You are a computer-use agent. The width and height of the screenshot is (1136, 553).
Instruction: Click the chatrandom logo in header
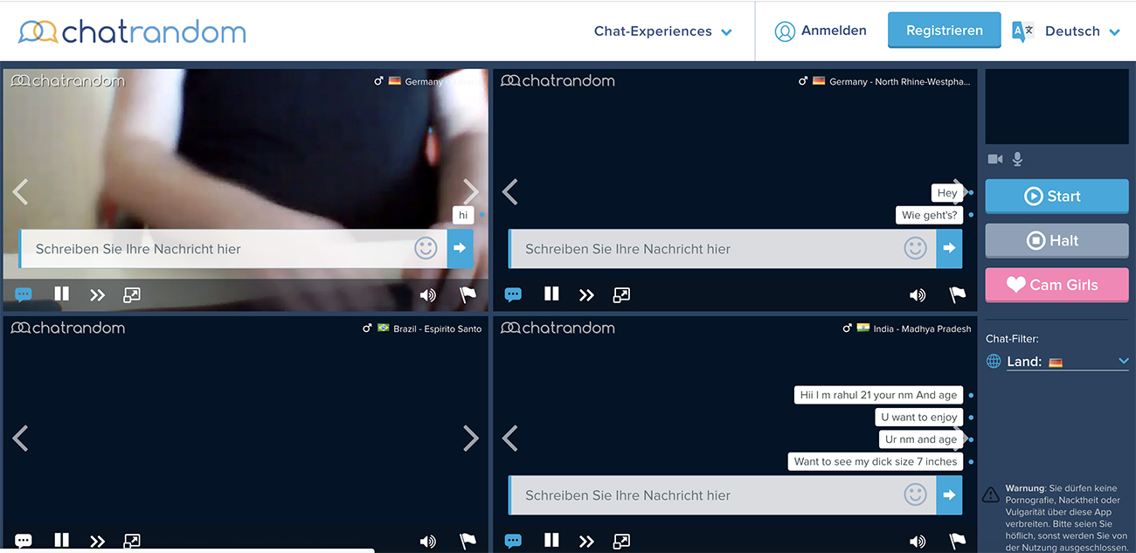coord(133,31)
